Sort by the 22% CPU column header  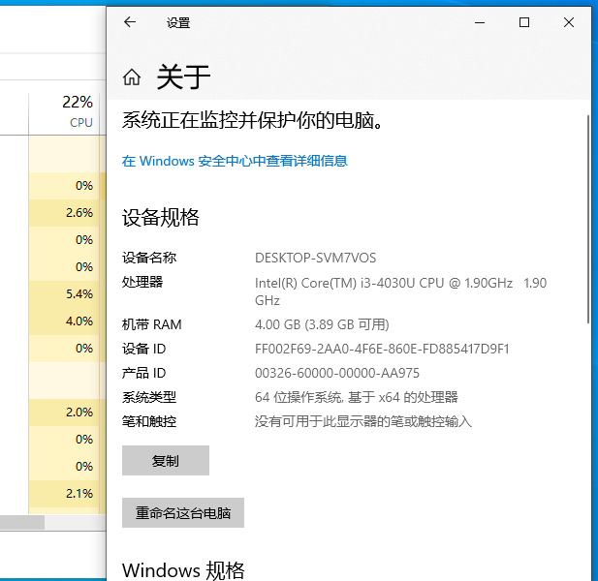pyautogui.click(x=64, y=113)
